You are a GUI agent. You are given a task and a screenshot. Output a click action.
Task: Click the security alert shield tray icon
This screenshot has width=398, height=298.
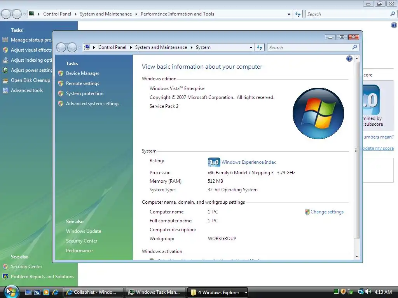tap(343, 292)
